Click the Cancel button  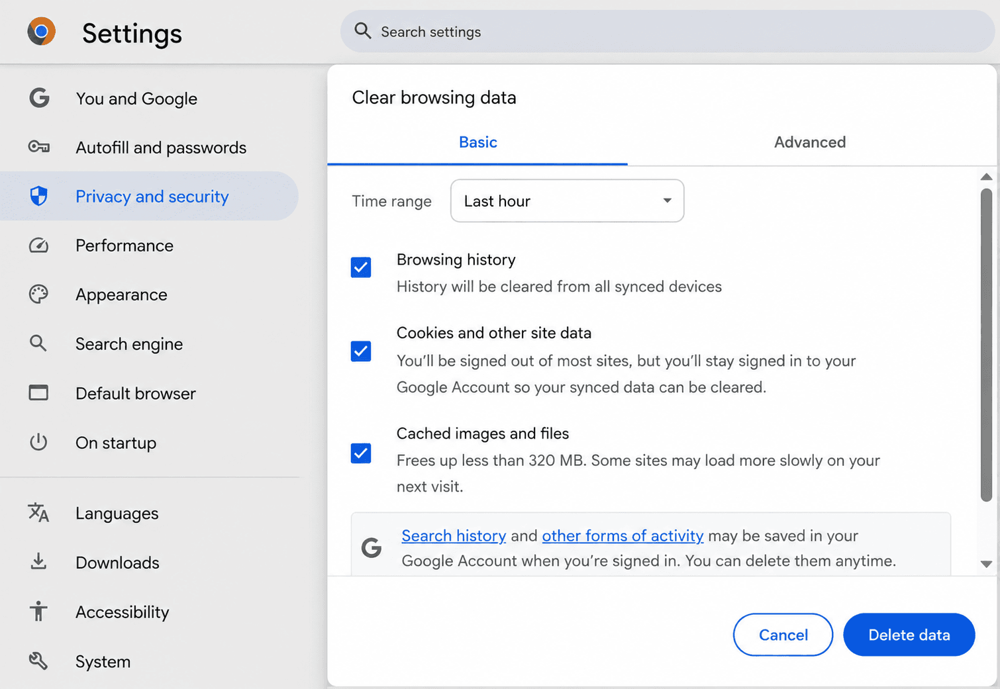click(783, 635)
